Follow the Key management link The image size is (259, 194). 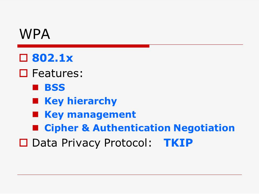point(90,115)
